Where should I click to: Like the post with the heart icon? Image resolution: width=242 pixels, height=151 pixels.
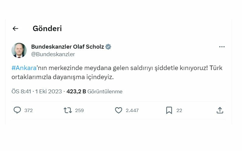119,110
